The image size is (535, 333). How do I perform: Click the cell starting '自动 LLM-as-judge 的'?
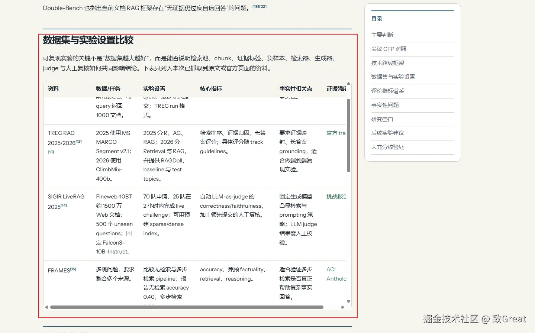pyautogui.click(x=235, y=224)
